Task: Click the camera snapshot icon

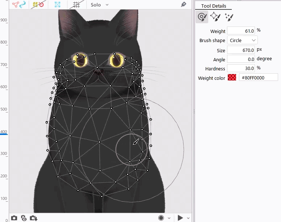Action: coord(14,218)
